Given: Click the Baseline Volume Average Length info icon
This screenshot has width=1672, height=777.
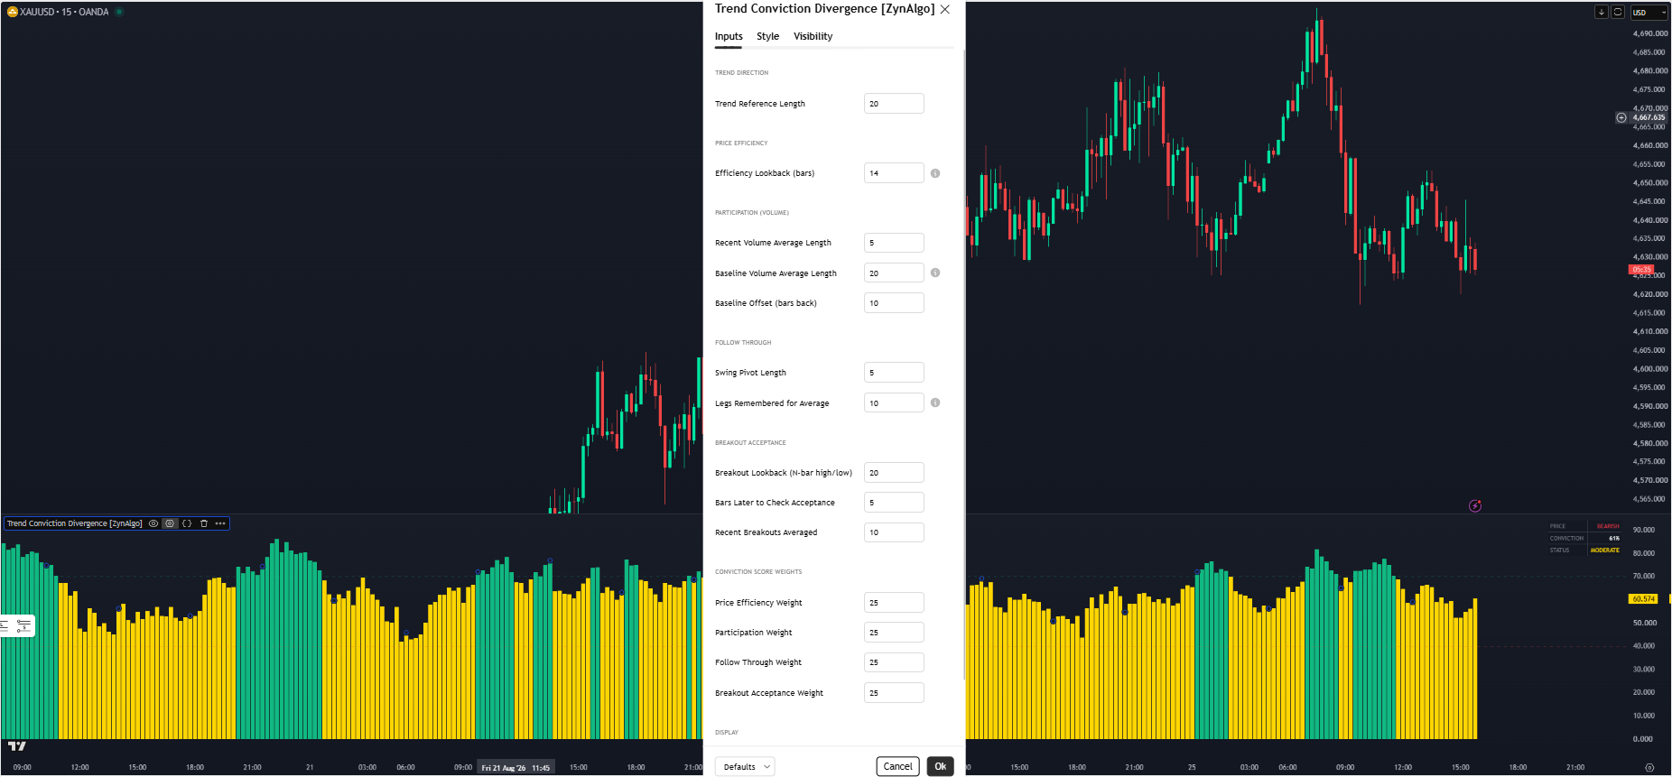Looking at the screenshot, I should click(x=935, y=273).
